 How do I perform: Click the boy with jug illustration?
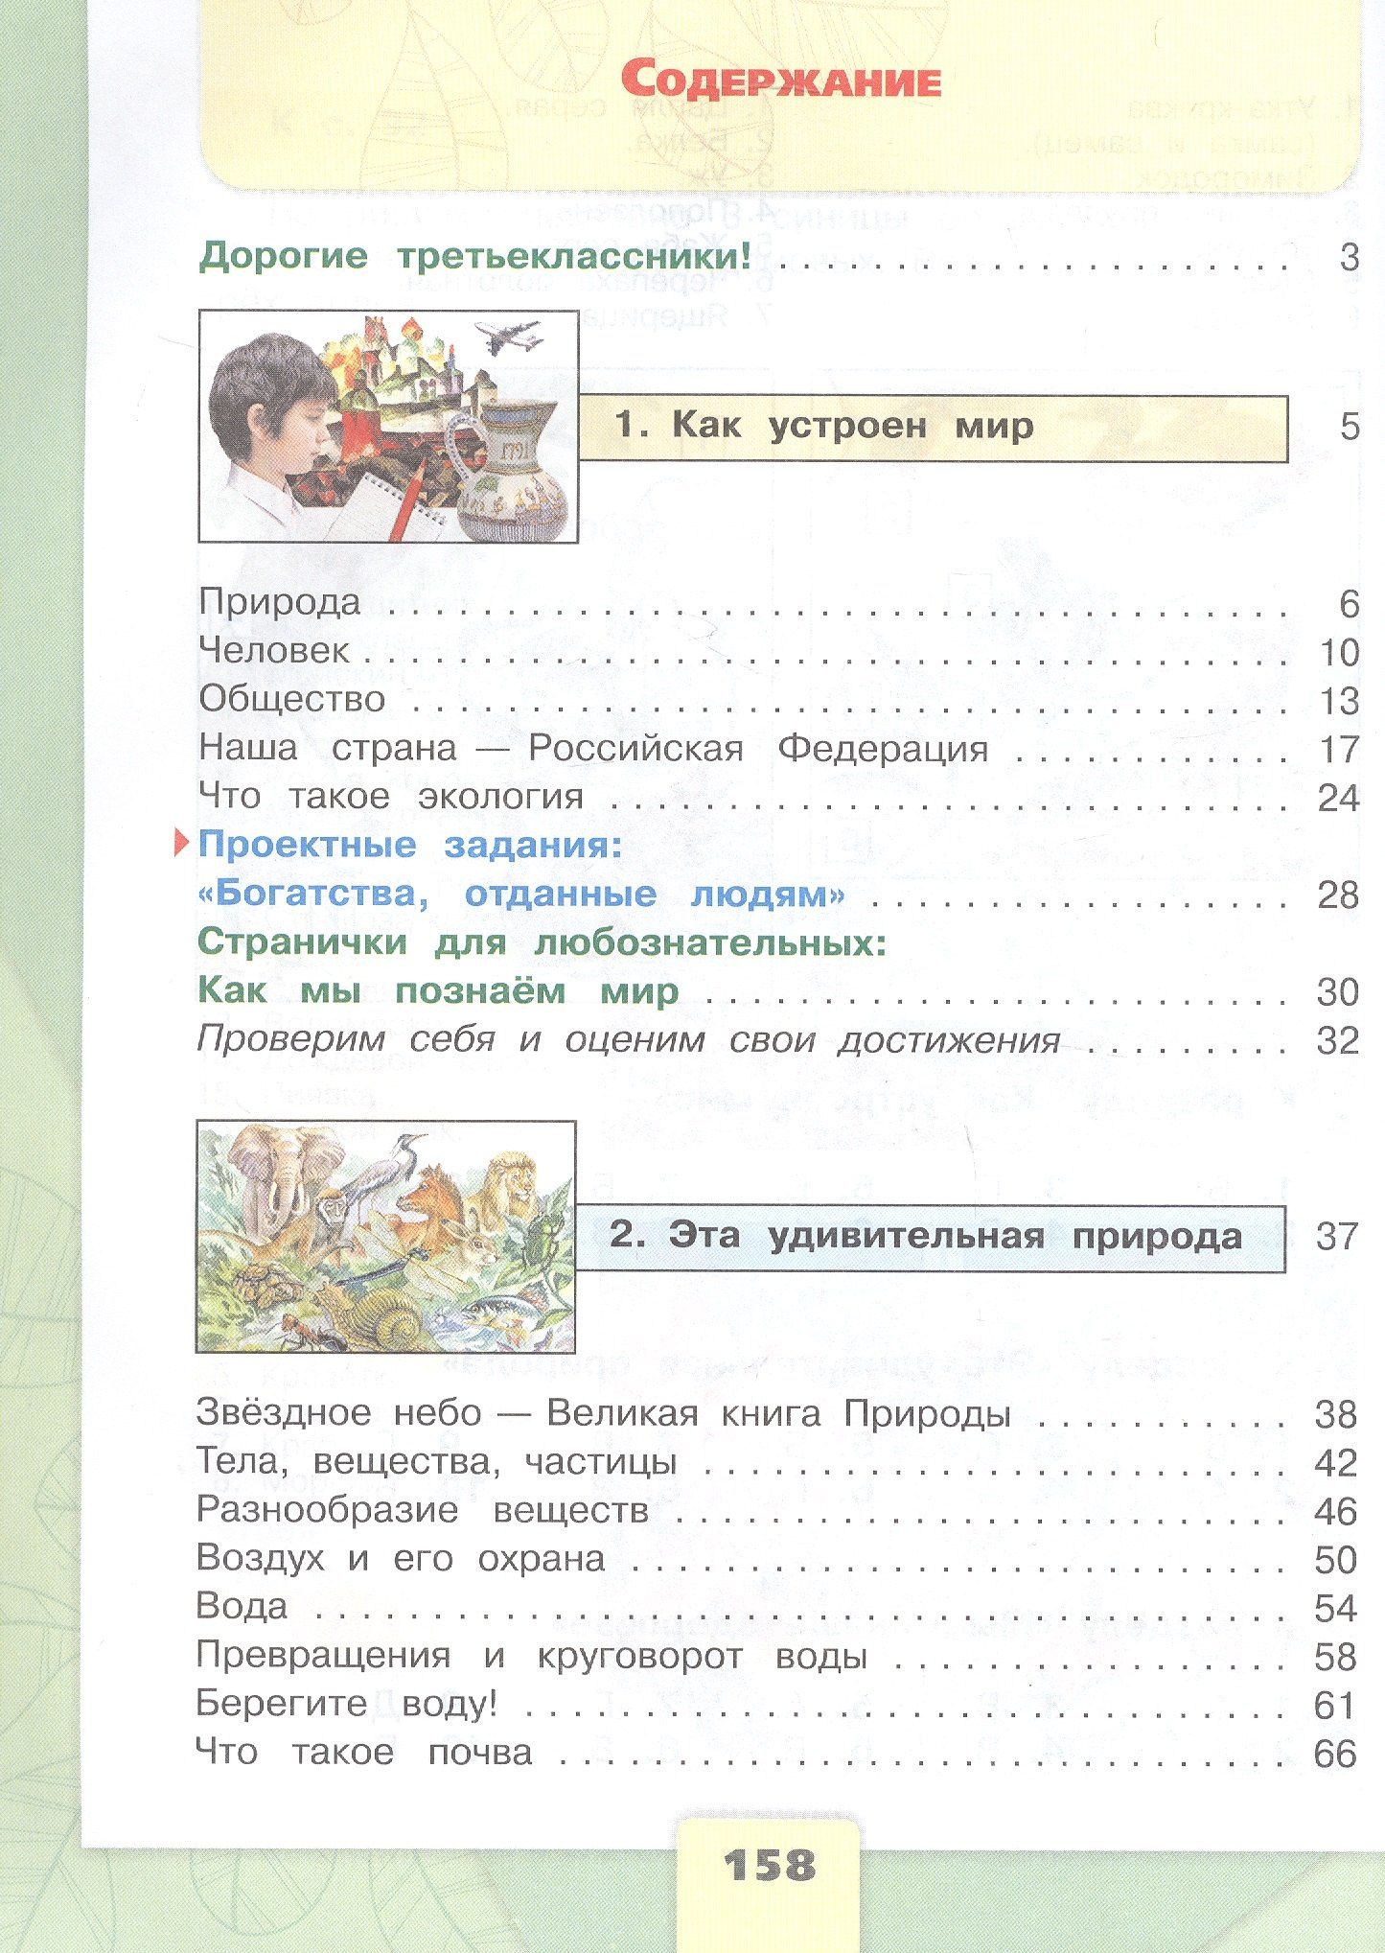(x=388, y=426)
